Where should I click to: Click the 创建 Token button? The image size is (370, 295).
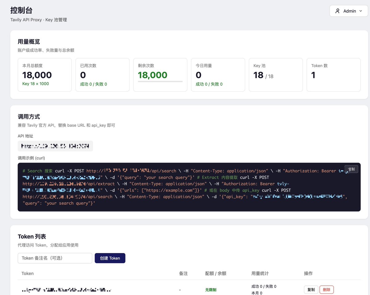coord(110,258)
